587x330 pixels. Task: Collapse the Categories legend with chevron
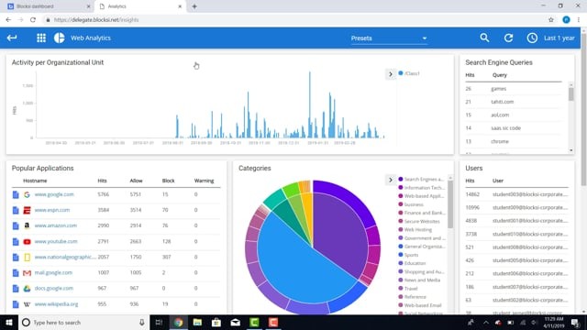(390, 180)
